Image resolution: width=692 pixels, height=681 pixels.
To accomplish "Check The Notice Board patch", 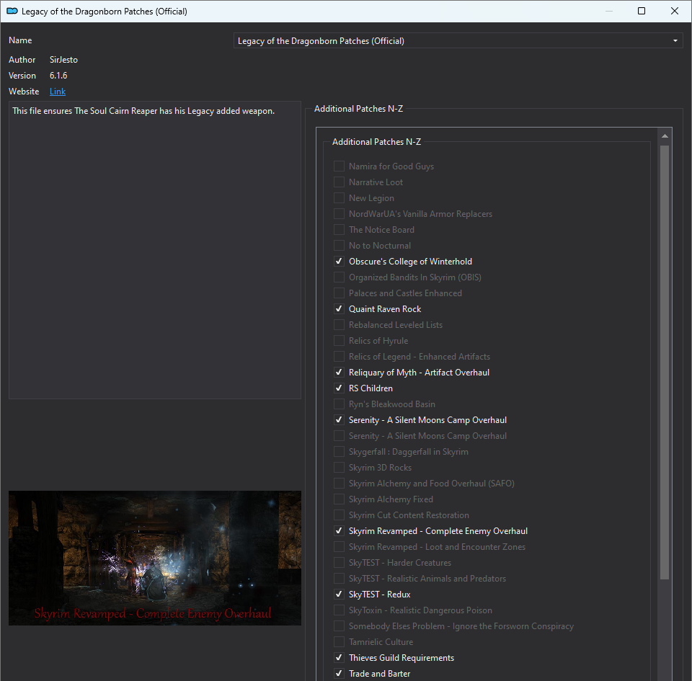I will pos(339,230).
